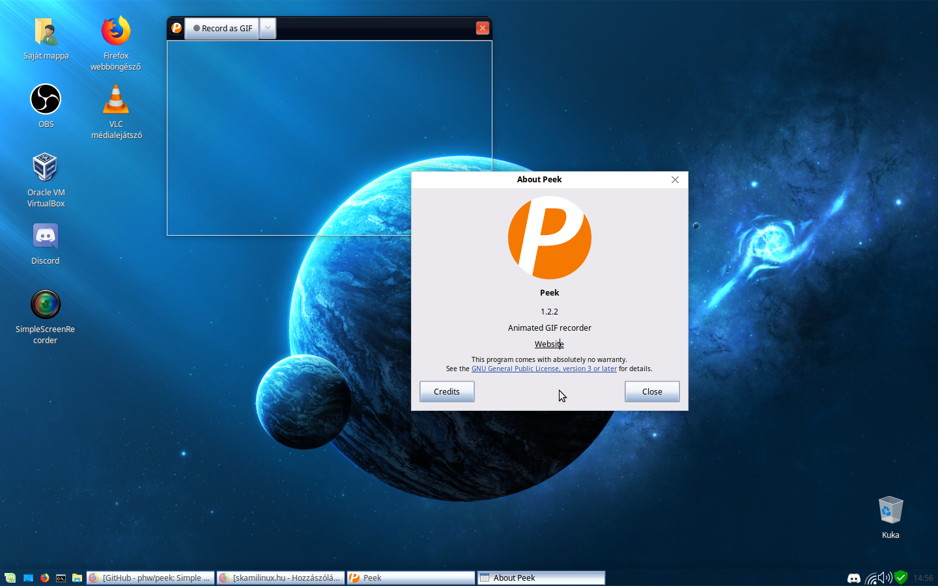Click the 'Animated GIF recorder' description text

tap(550, 328)
